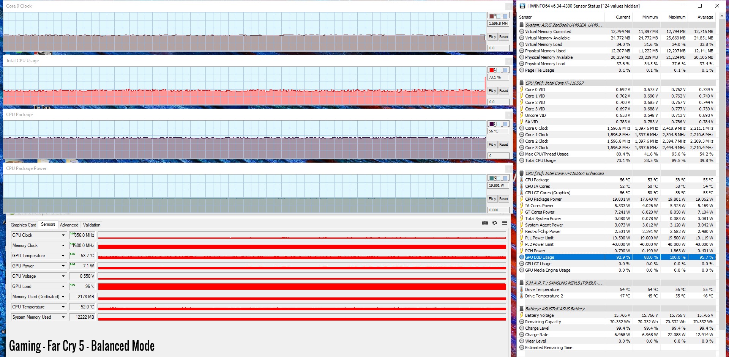Click the clock icon beside Total CPU Usage

(x=522, y=160)
